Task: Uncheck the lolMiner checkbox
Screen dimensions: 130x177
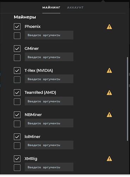Action: click(17, 137)
